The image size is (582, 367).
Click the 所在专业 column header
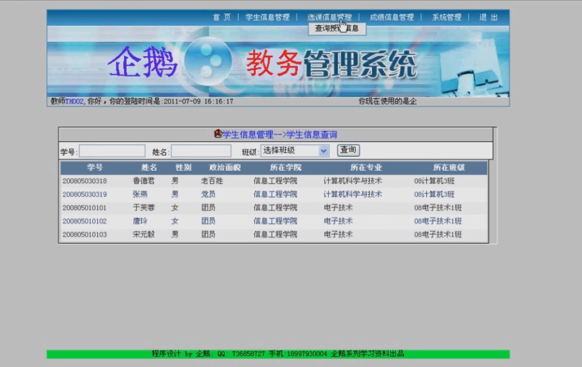pos(366,167)
